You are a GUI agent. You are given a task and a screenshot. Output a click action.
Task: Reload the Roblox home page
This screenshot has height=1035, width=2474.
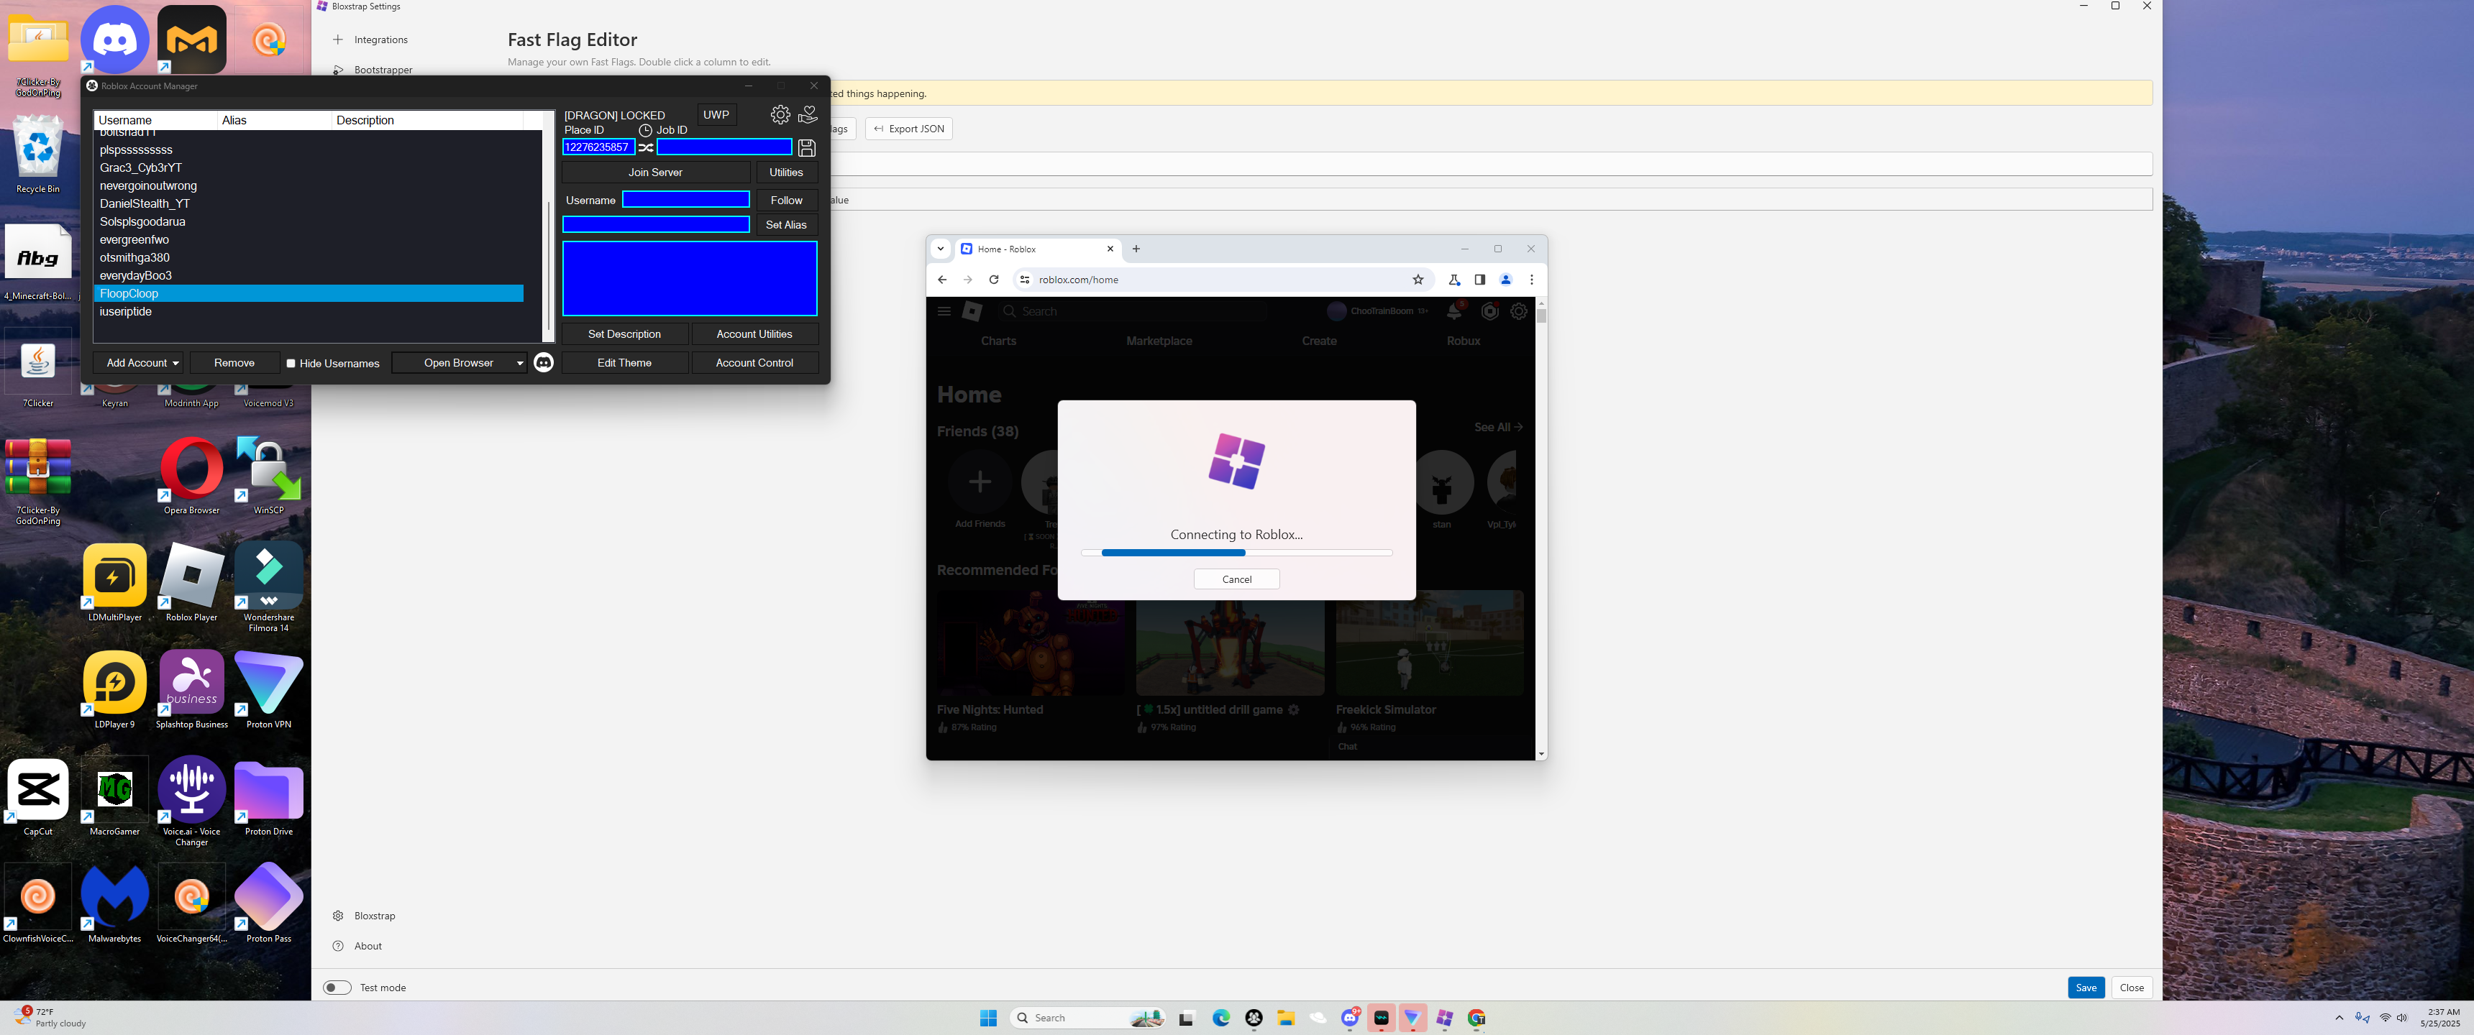(x=994, y=280)
